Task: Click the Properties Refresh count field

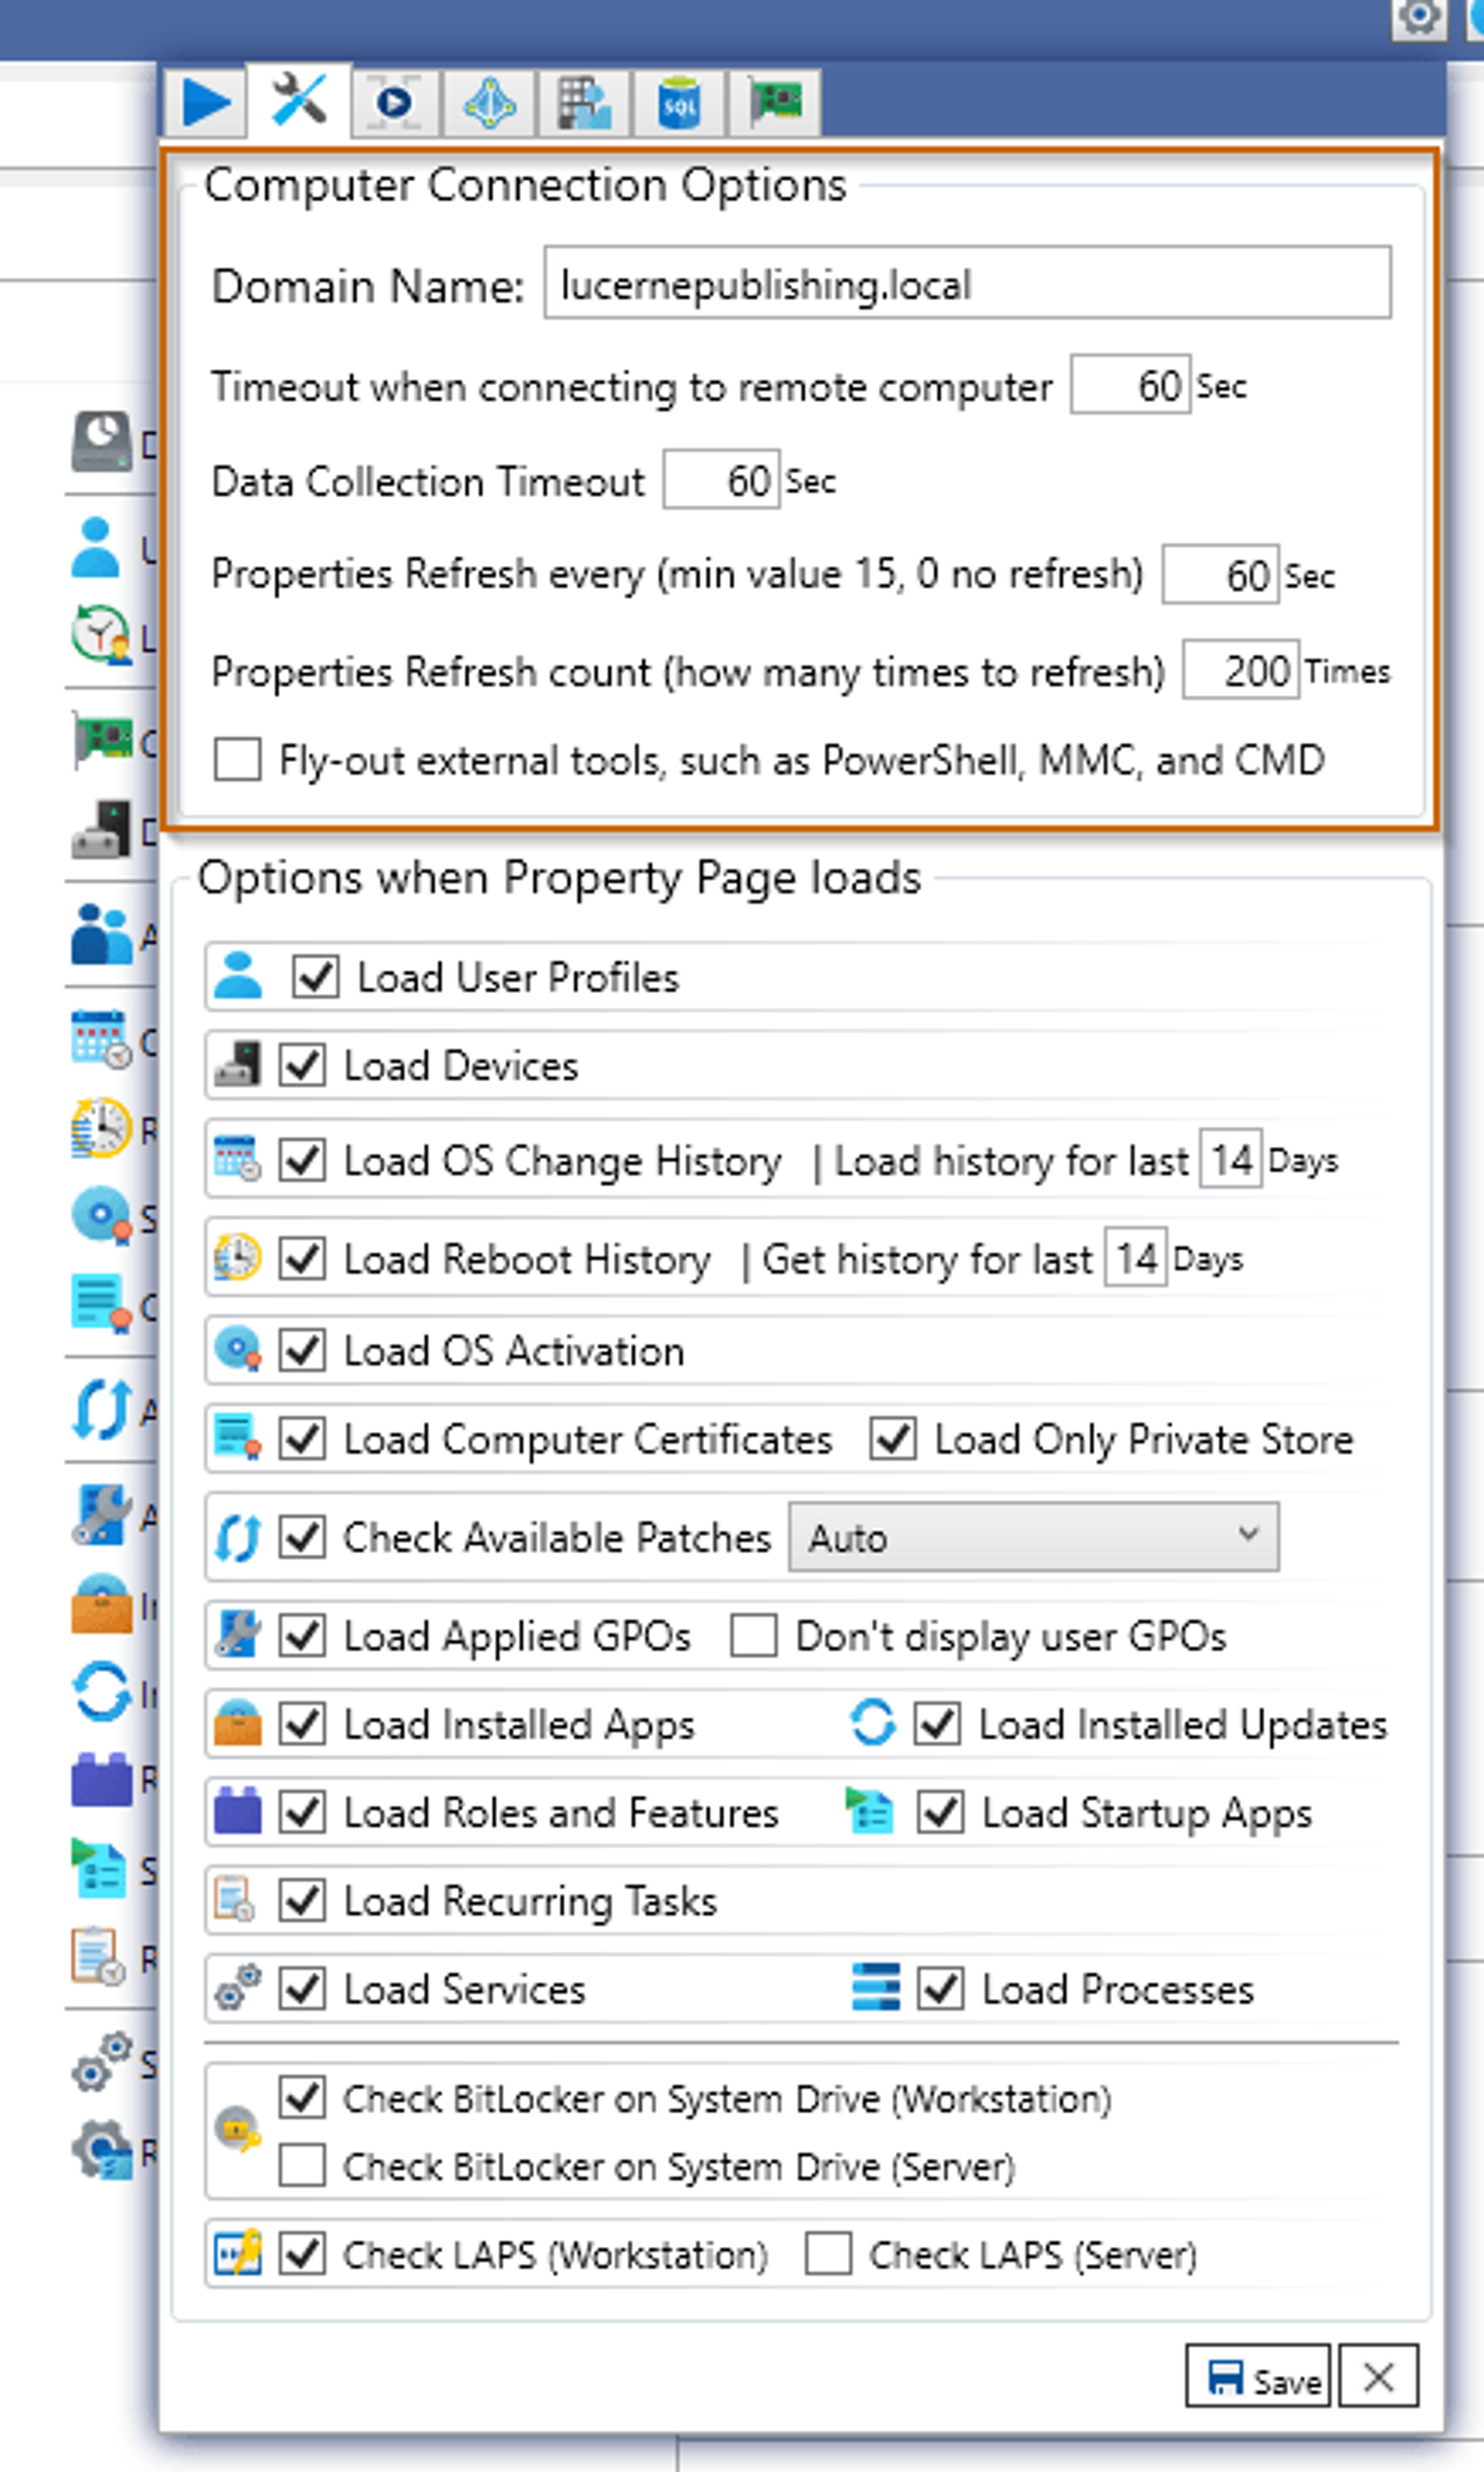Action: click(1241, 670)
